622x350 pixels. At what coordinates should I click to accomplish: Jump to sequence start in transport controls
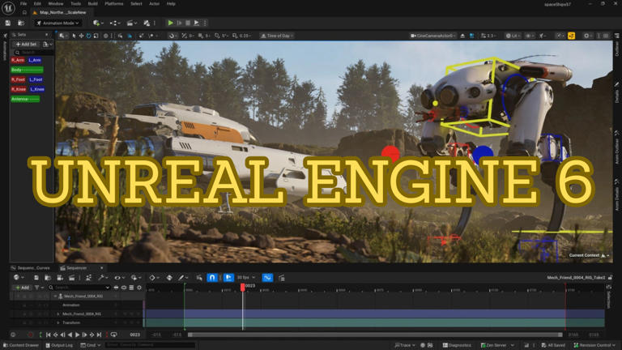49,335
